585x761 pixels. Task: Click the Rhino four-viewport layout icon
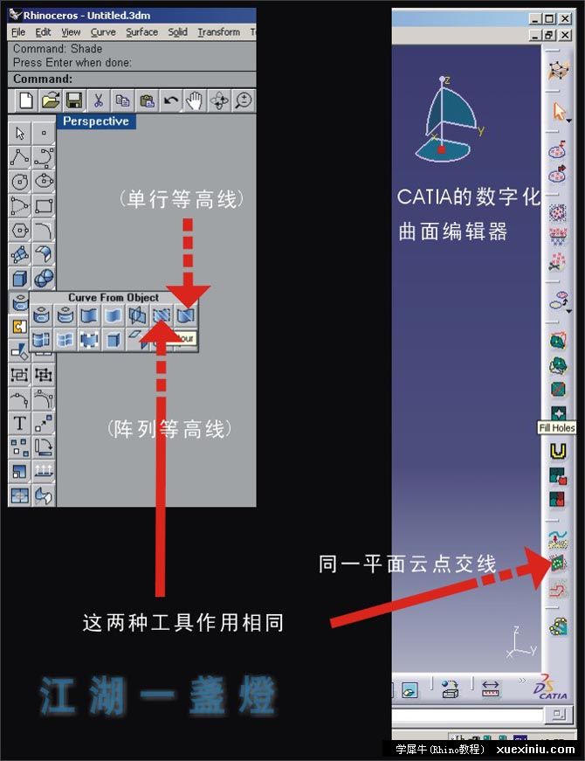(x=20, y=496)
